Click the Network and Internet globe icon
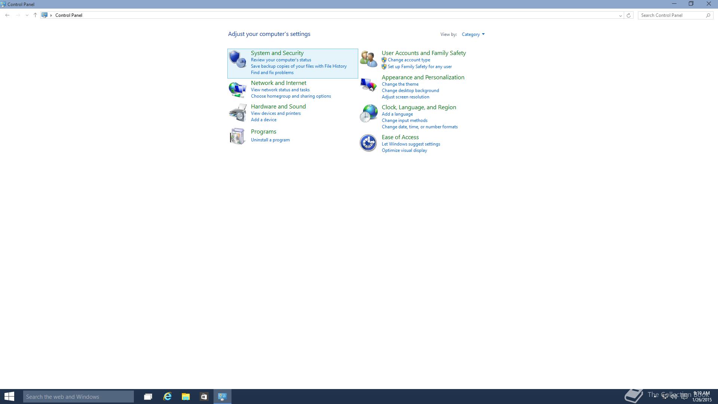The height and width of the screenshot is (404, 718). click(x=237, y=89)
